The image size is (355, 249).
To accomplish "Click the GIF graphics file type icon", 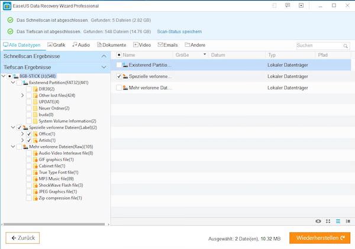I will tap(35, 160).
